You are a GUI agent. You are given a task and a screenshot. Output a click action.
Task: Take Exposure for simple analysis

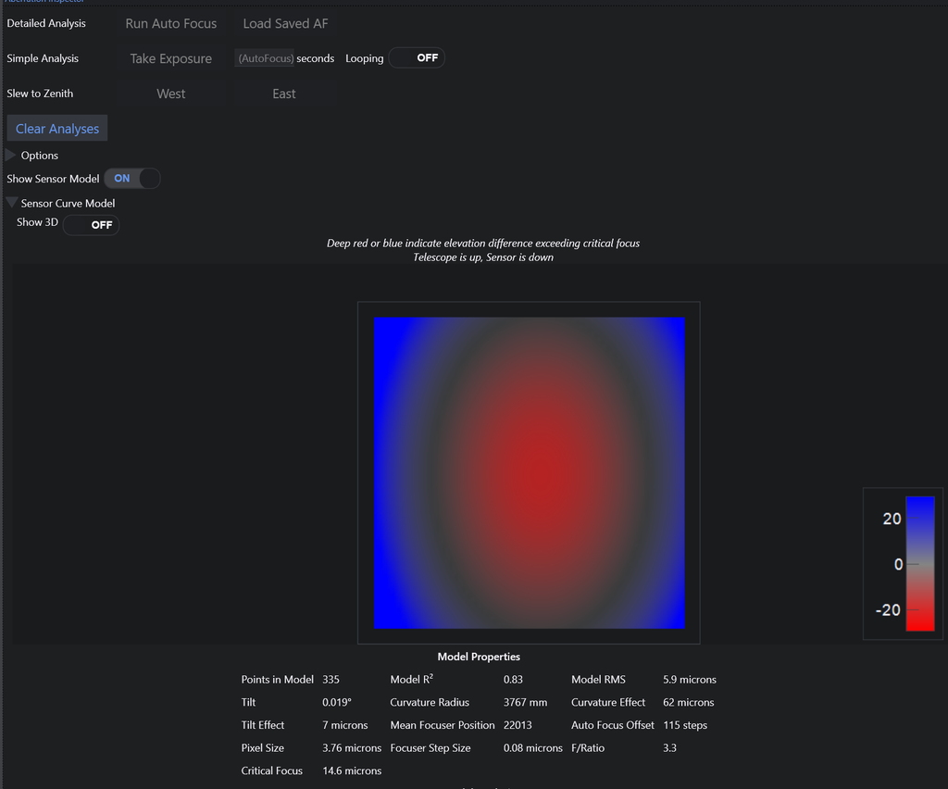[x=171, y=58]
